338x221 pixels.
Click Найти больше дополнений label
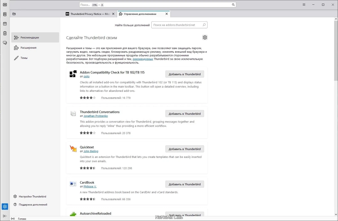coord(132,25)
